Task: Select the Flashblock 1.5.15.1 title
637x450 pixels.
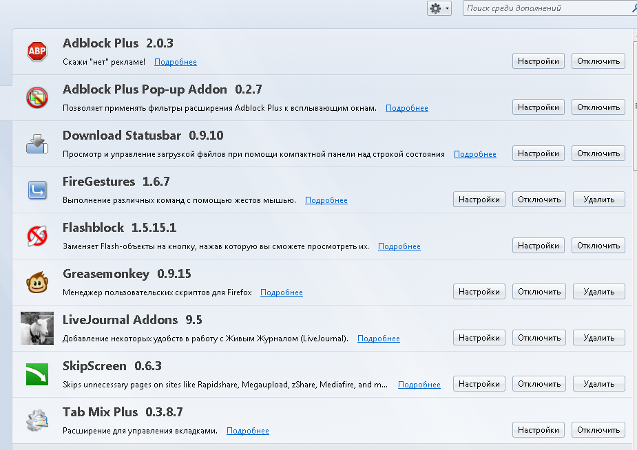Action: 119,228
